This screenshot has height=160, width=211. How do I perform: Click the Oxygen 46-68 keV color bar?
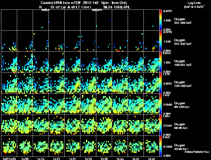160,146
